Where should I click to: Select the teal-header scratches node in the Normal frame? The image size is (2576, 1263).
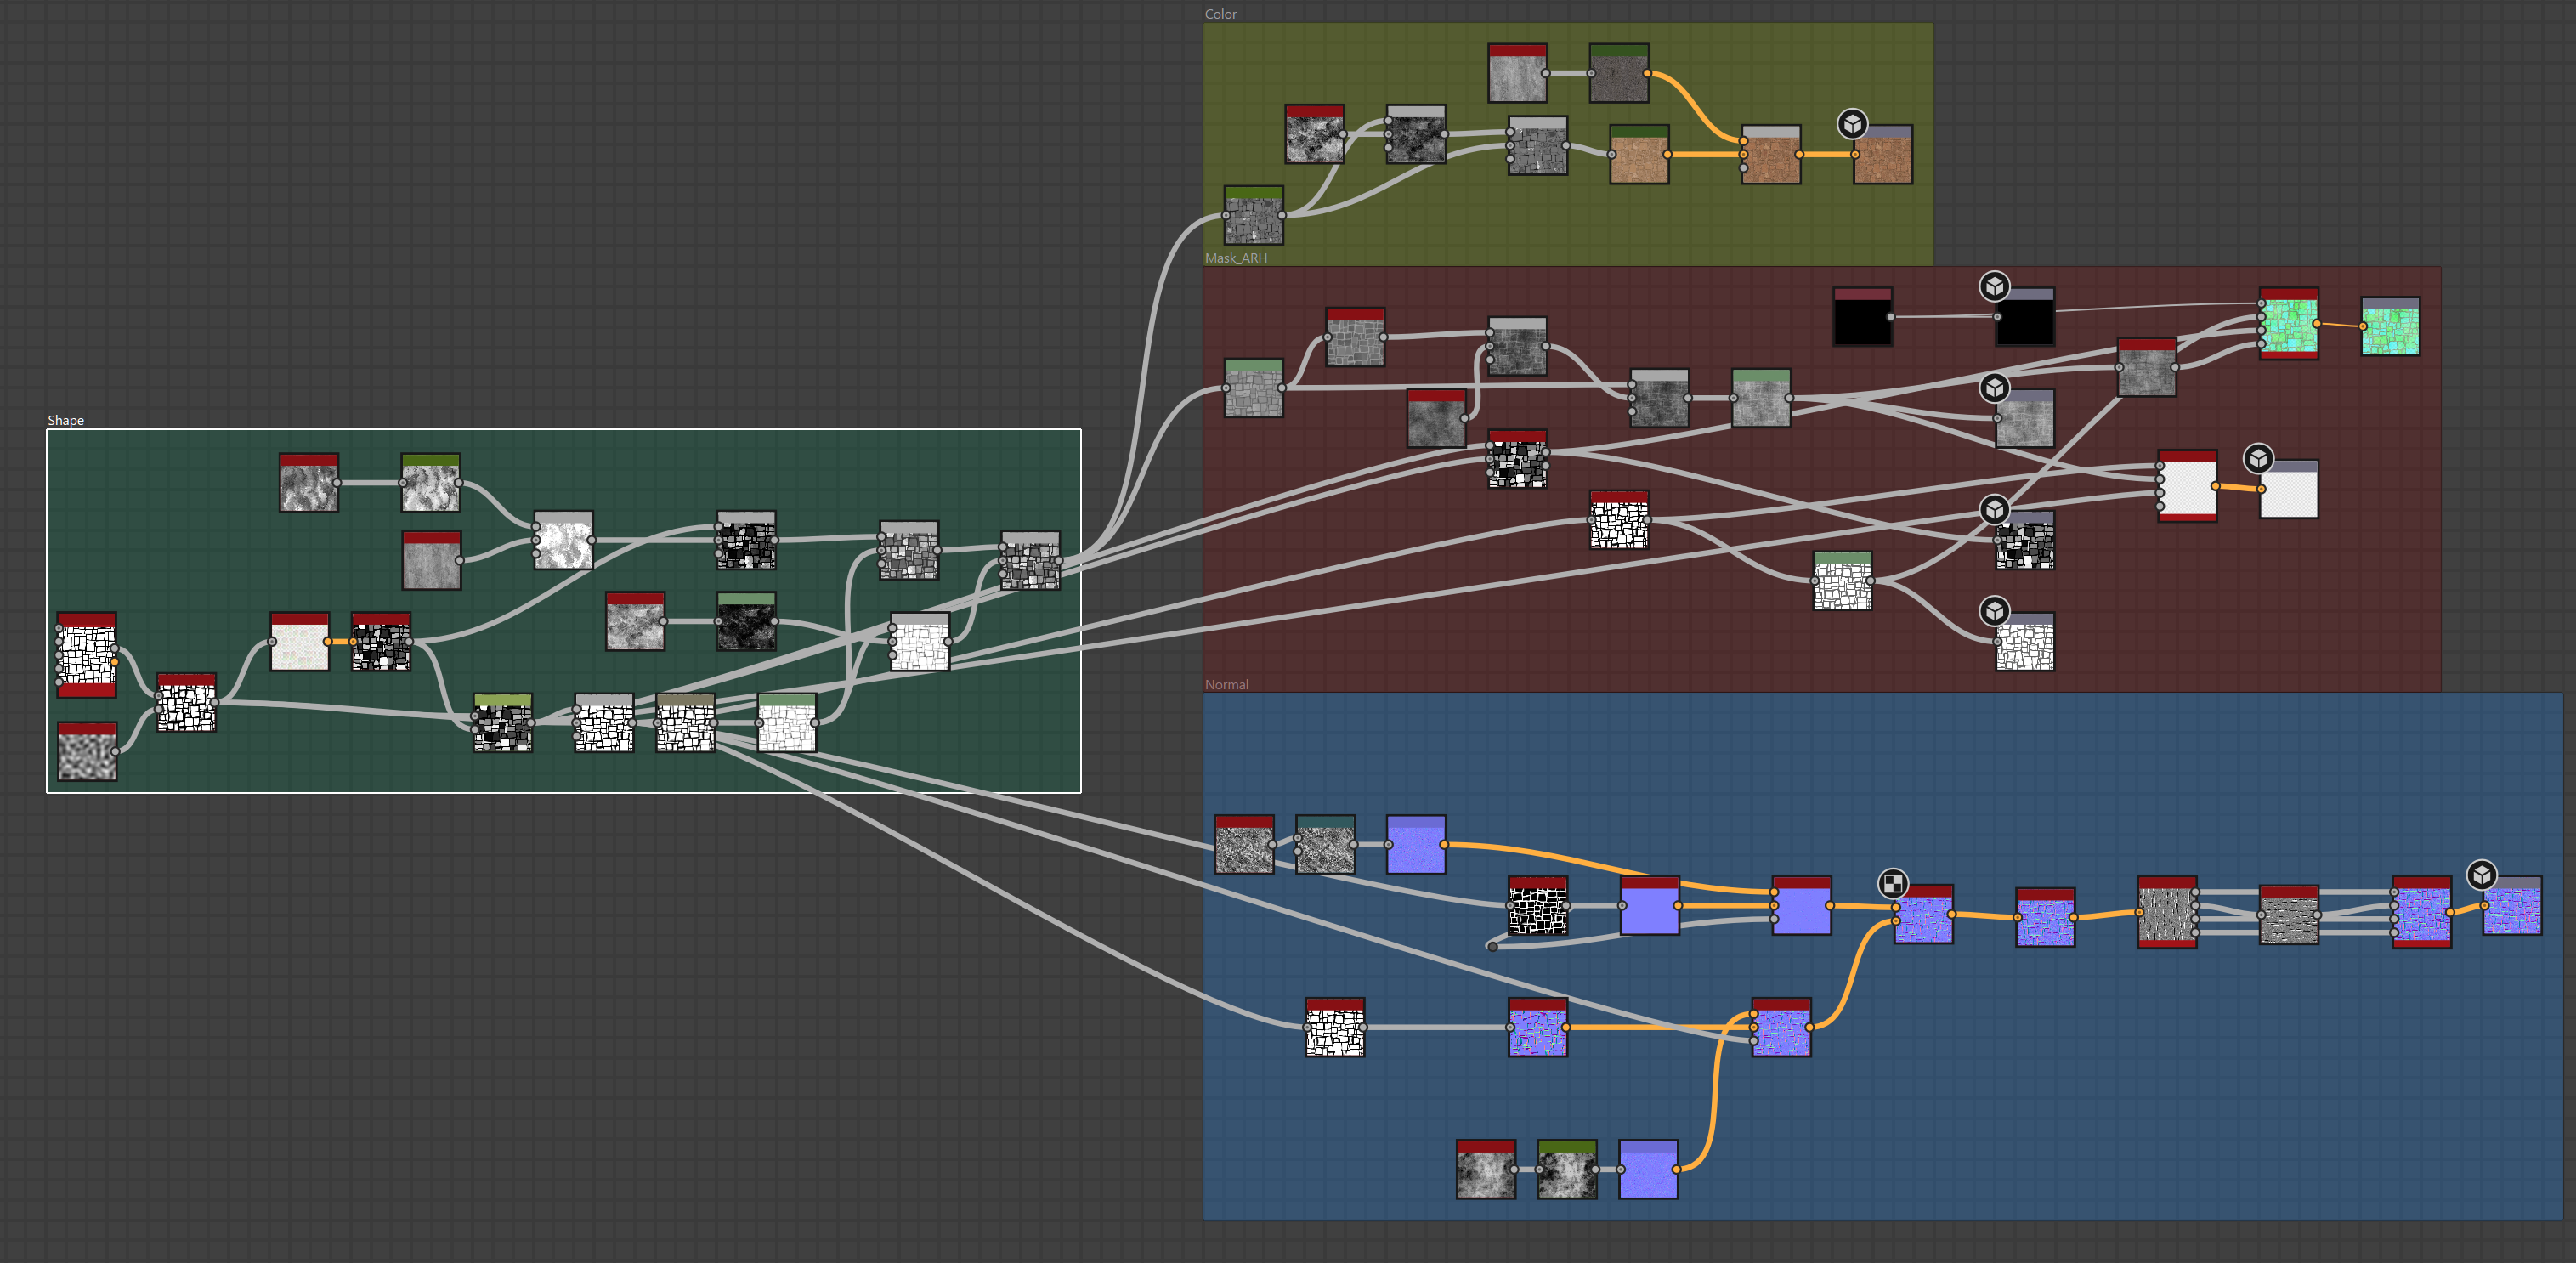[x=1324, y=845]
